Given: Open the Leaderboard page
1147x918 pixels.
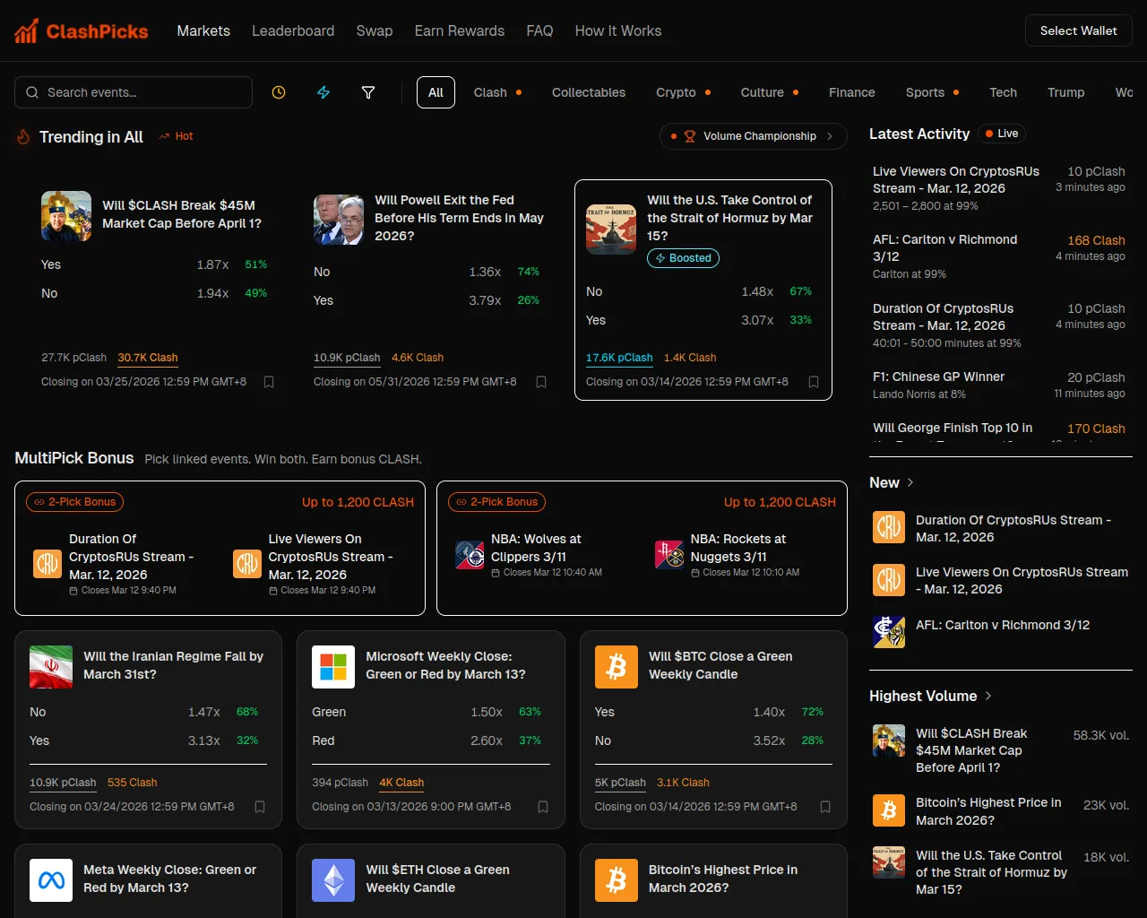Looking at the screenshot, I should [293, 30].
